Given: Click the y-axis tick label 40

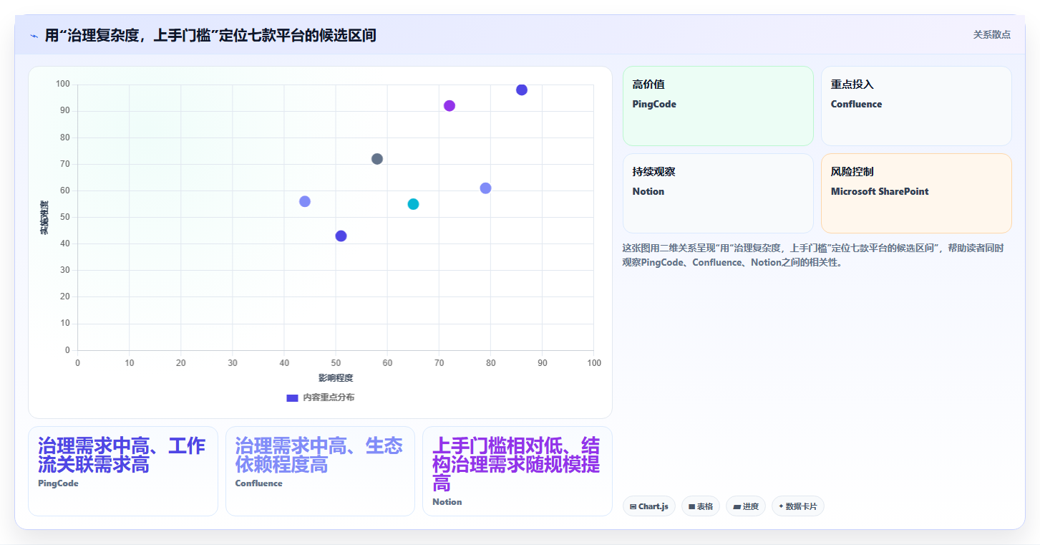Looking at the screenshot, I should (x=64, y=243).
